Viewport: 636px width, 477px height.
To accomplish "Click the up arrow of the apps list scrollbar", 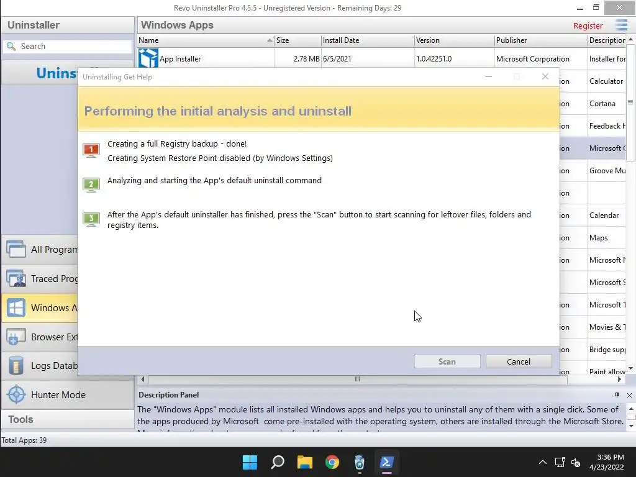I will click(x=630, y=39).
